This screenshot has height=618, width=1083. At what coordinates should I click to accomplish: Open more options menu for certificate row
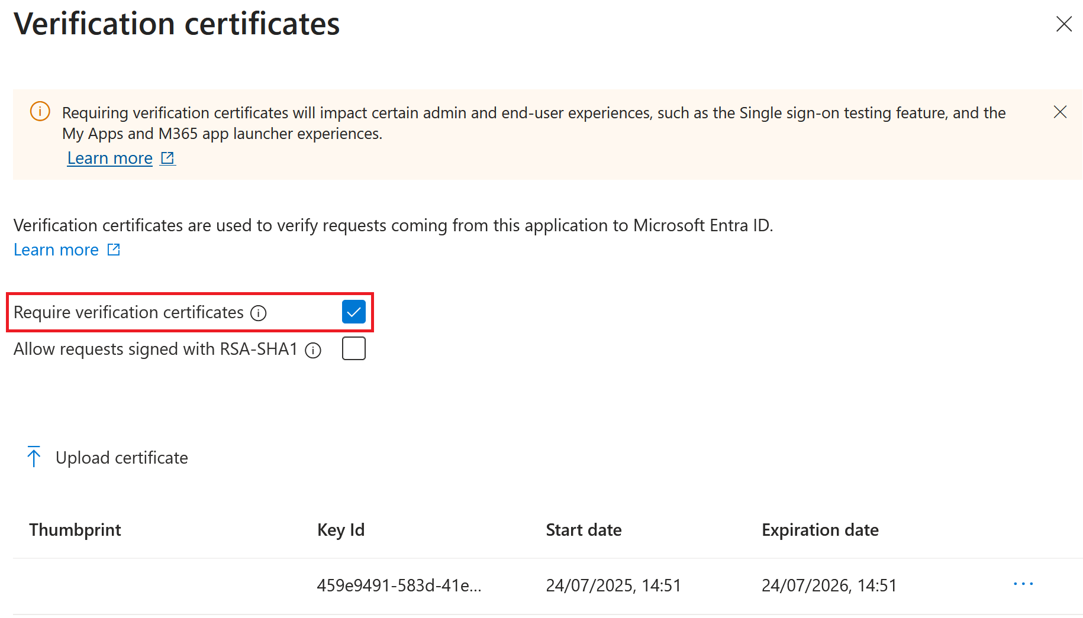tap(1023, 584)
